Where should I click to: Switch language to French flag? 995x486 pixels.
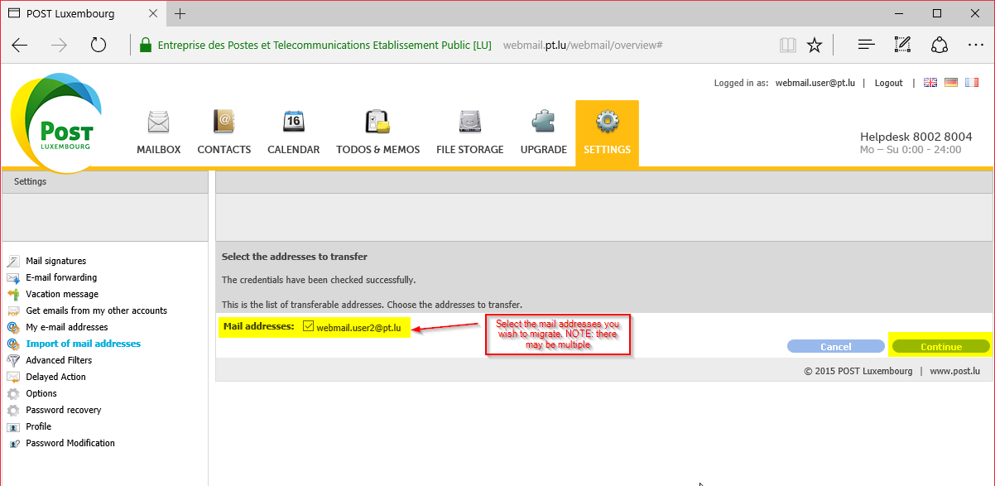coord(971,83)
